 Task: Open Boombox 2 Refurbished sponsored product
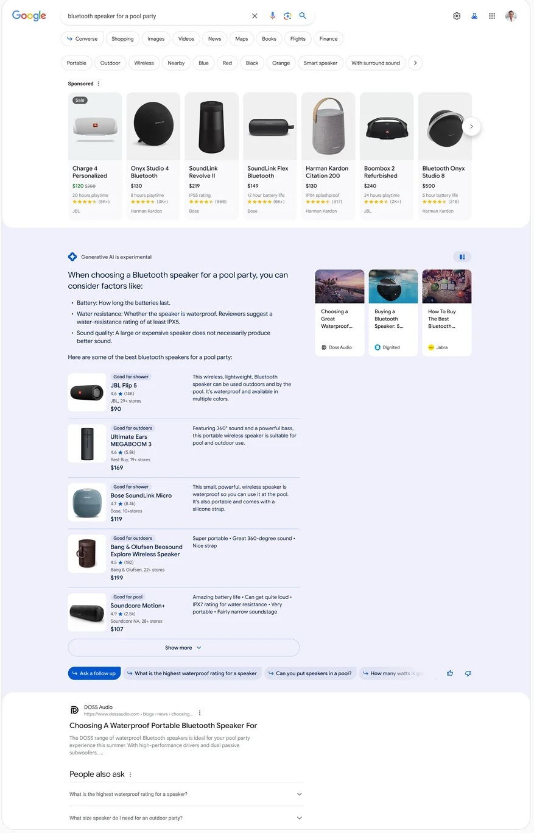tap(387, 155)
